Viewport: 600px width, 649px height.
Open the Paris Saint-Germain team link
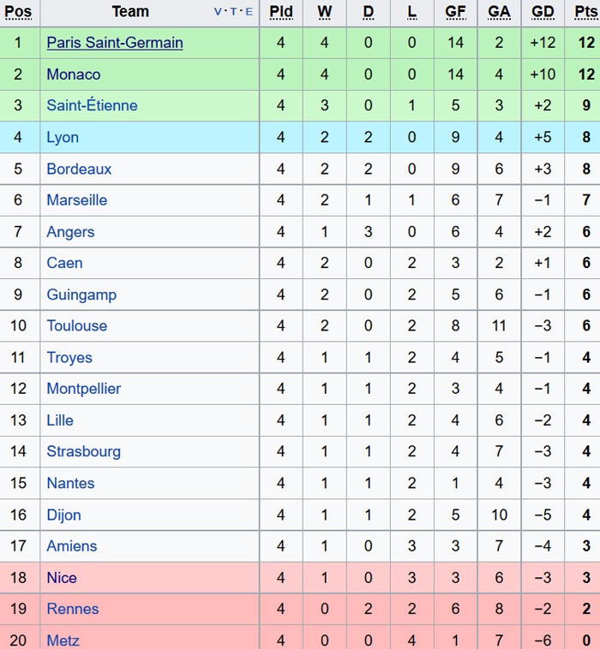tap(114, 43)
